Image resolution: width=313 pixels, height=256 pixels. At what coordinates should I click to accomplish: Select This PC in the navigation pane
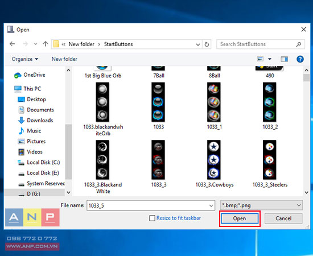pos(27,89)
